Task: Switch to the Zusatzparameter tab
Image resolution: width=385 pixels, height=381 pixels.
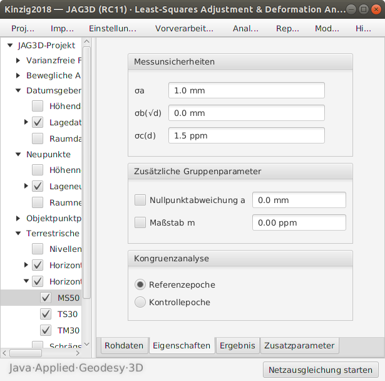Action: tap(299, 345)
